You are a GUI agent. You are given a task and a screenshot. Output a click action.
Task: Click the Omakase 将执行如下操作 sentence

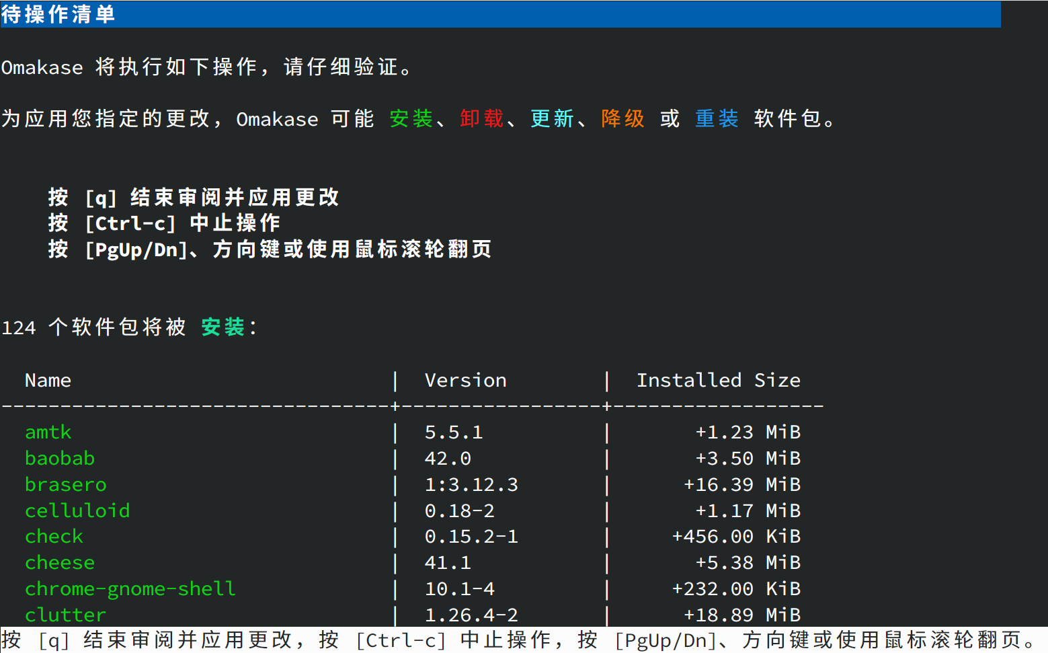click(206, 67)
